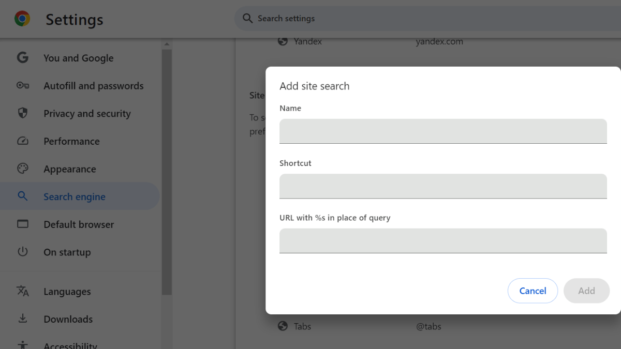Click the Search engine magnifier icon

22,196
